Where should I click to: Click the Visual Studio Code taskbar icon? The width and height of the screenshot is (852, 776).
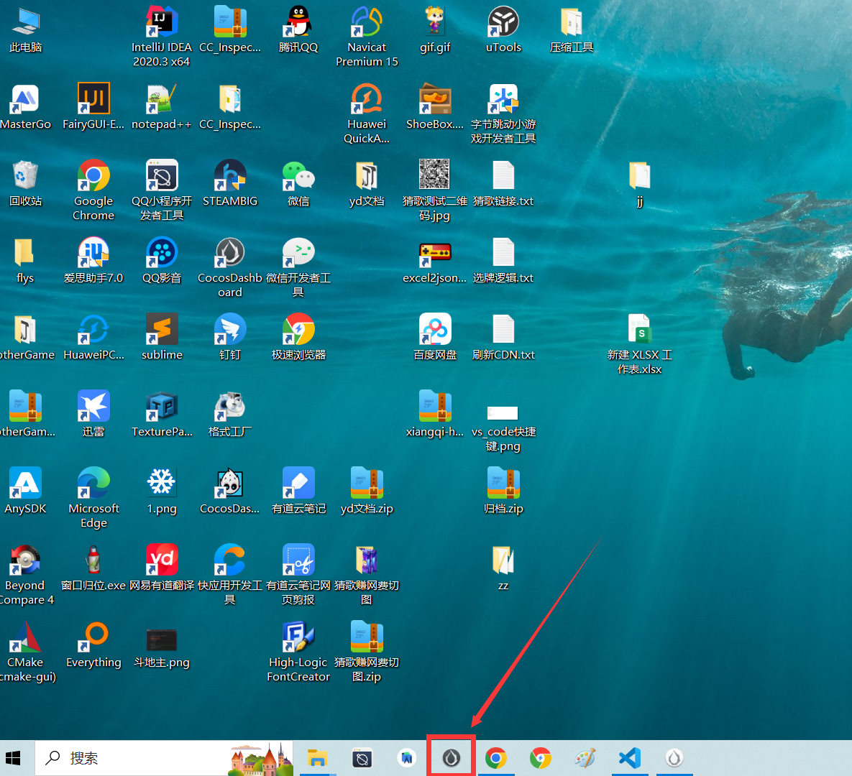(630, 758)
